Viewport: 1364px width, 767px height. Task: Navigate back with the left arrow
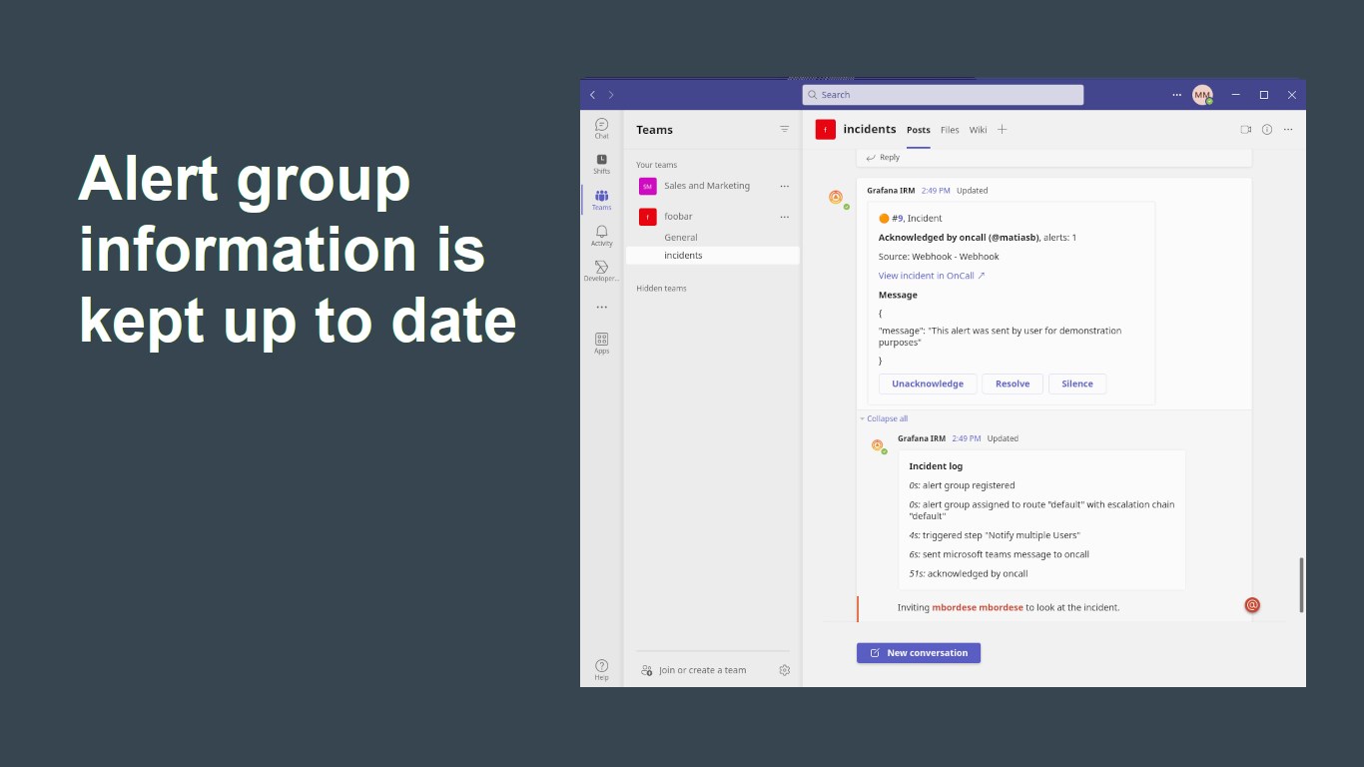592,95
